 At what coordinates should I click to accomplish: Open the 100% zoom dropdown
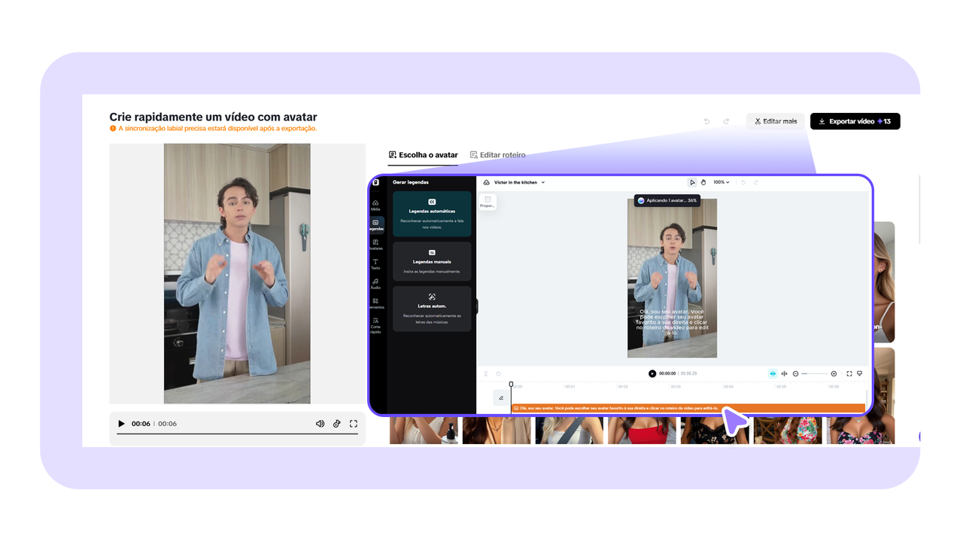point(721,182)
